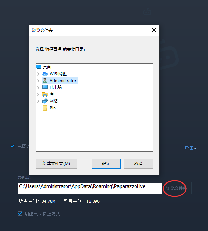Click the 库 libraries folder icon

tap(45, 94)
